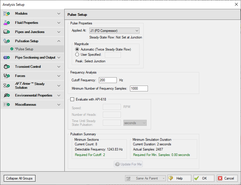Click the Collapse All Groups button
The width and height of the screenshot is (241, 185).
19,178
